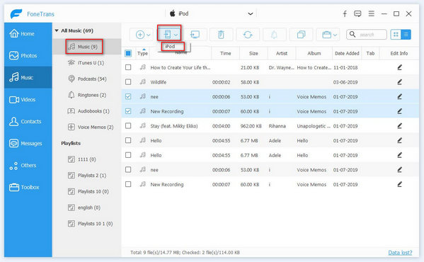Click the export to PC toolbar icon
Screen dimensions: 424x262
(195, 35)
